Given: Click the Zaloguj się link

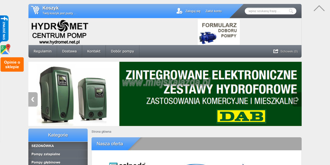Looking at the screenshot, I should 193,11.
